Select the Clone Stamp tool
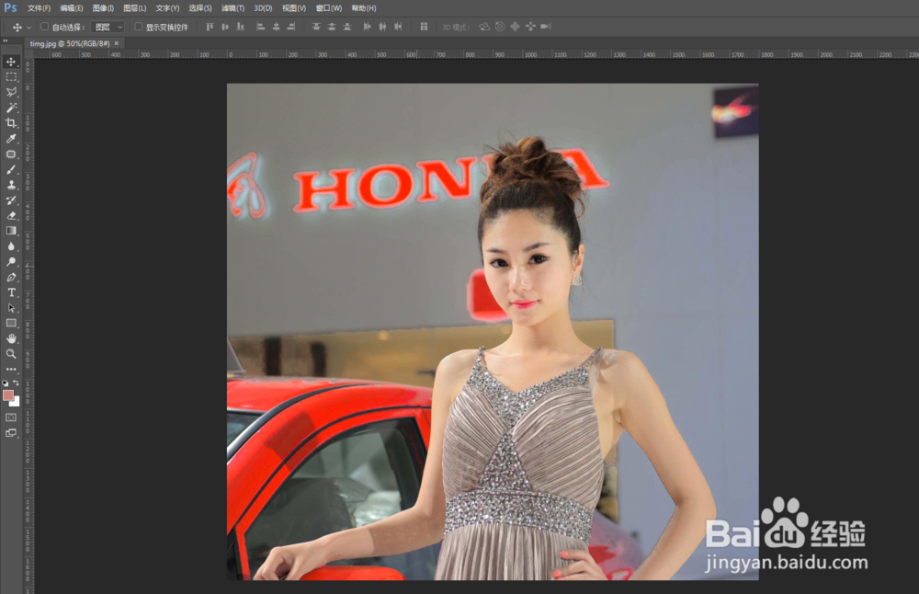 click(10, 185)
